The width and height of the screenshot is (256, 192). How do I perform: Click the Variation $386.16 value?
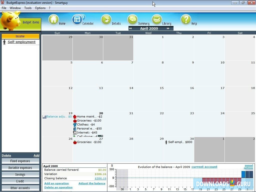pos(100,174)
